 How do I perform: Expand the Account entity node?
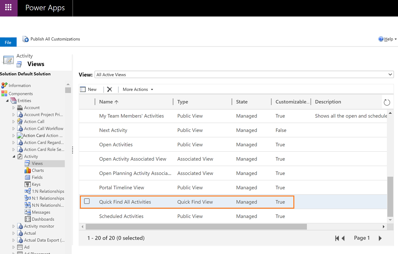tap(13, 107)
